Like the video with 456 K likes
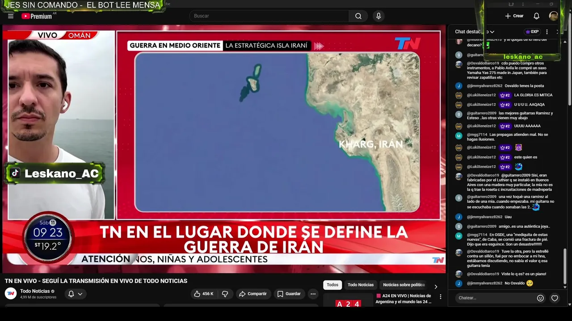The height and width of the screenshot is (321, 572). (x=204, y=294)
